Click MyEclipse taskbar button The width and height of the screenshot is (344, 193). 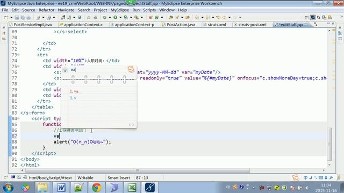pos(149,188)
